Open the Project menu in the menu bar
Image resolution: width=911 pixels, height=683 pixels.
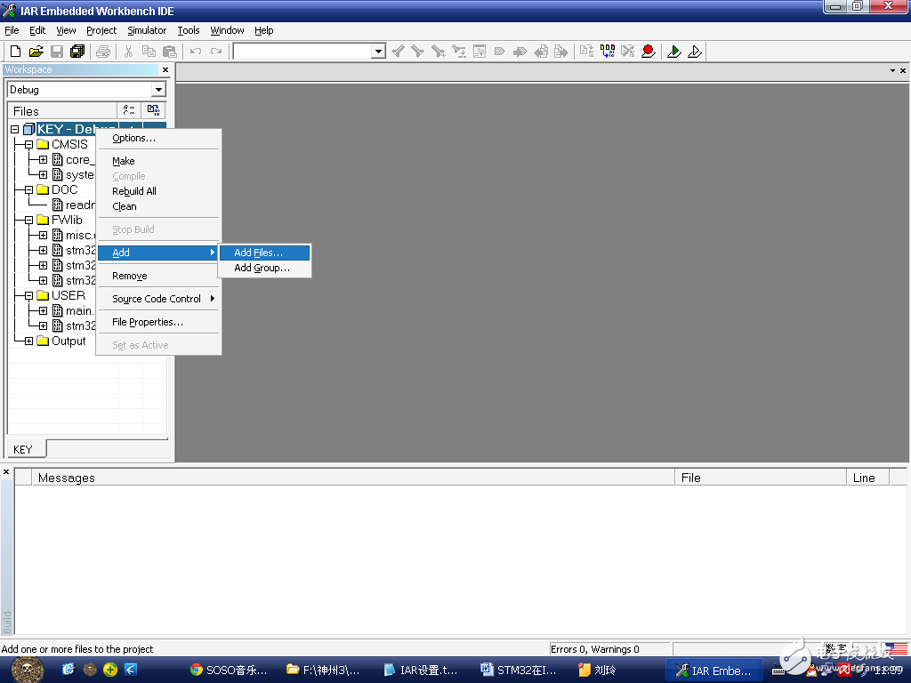point(101,30)
